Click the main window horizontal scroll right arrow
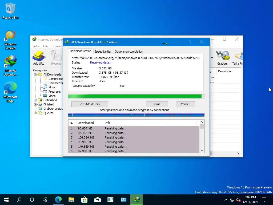Viewport: 273px width, 205px height. coord(238,153)
